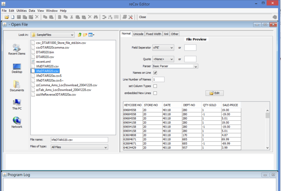Screen dimensions: 281x191
Task: Click the reCsv Editor application icon in the title bar
Action: [3, 4]
